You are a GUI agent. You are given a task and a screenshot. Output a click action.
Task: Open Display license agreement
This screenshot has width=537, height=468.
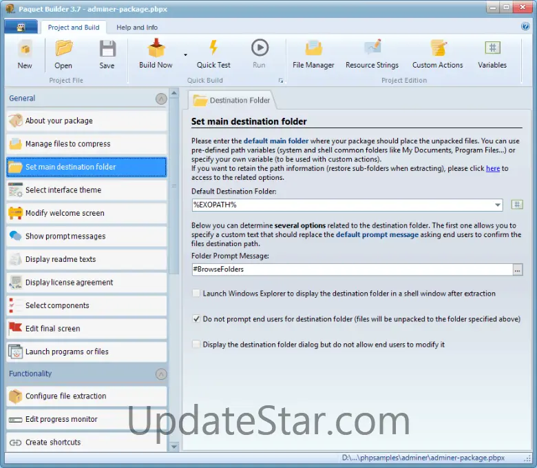tap(87, 282)
